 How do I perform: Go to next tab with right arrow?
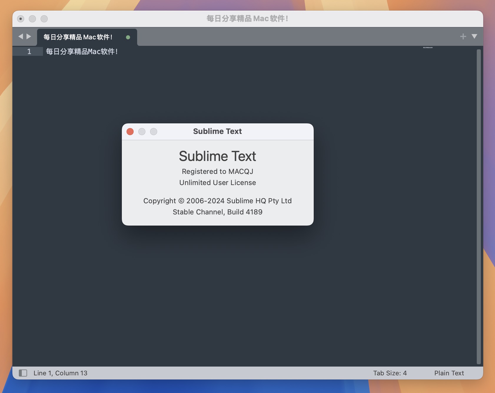click(x=29, y=36)
